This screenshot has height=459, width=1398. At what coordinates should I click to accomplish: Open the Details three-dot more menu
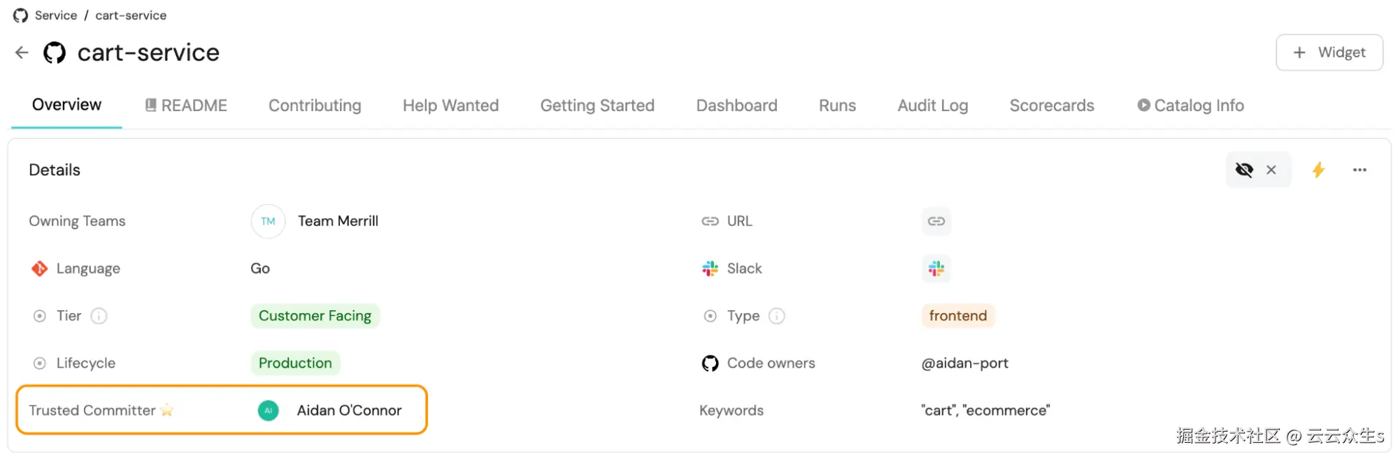[1359, 170]
